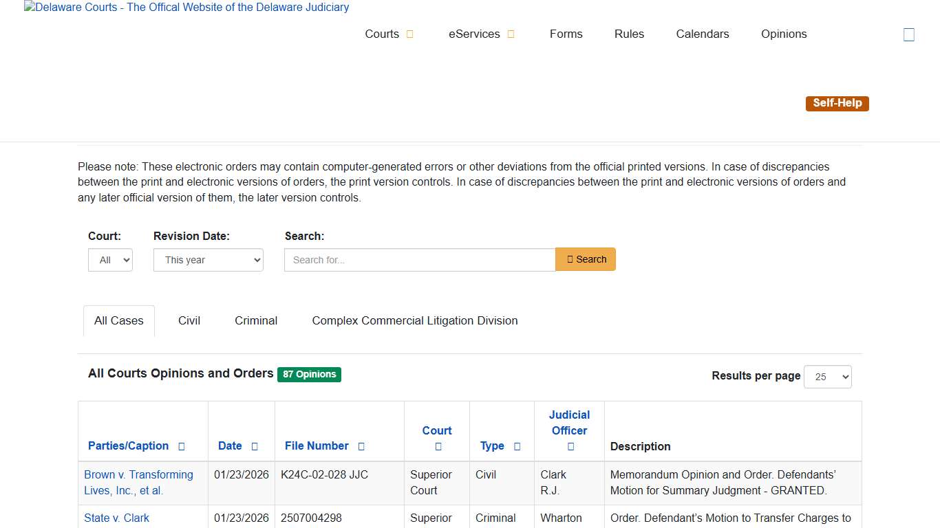Select the Complex Commercial Litigation Division tab
Screen dimensions: 940x528
pos(414,321)
